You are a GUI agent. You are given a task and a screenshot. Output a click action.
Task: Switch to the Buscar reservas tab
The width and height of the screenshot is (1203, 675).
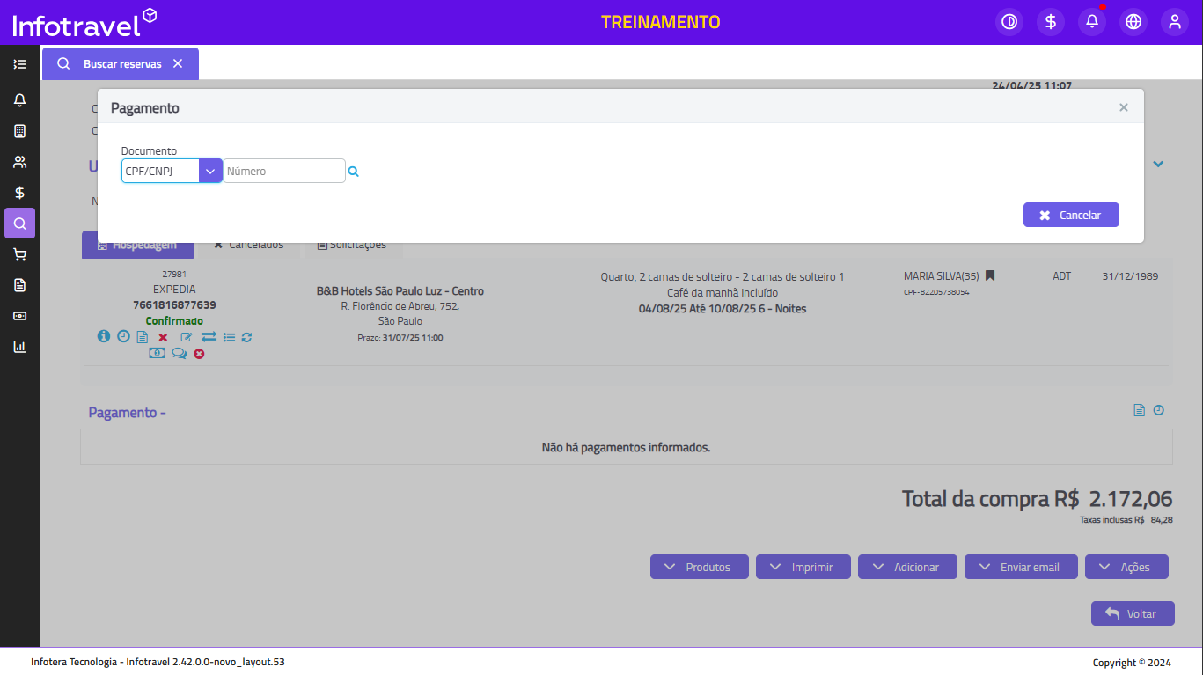click(x=121, y=64)
